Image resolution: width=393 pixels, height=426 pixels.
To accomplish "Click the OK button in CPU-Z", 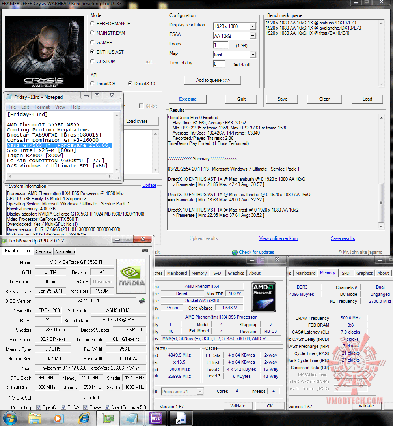I will click(x=270, y=406).
